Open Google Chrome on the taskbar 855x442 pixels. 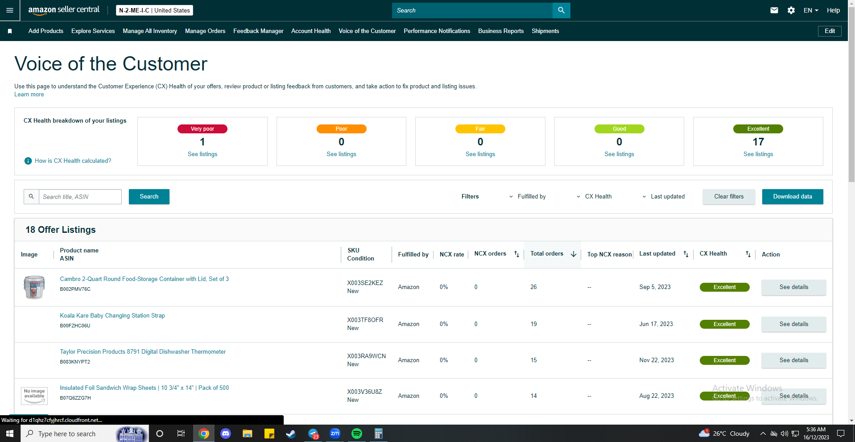[204, 434]
